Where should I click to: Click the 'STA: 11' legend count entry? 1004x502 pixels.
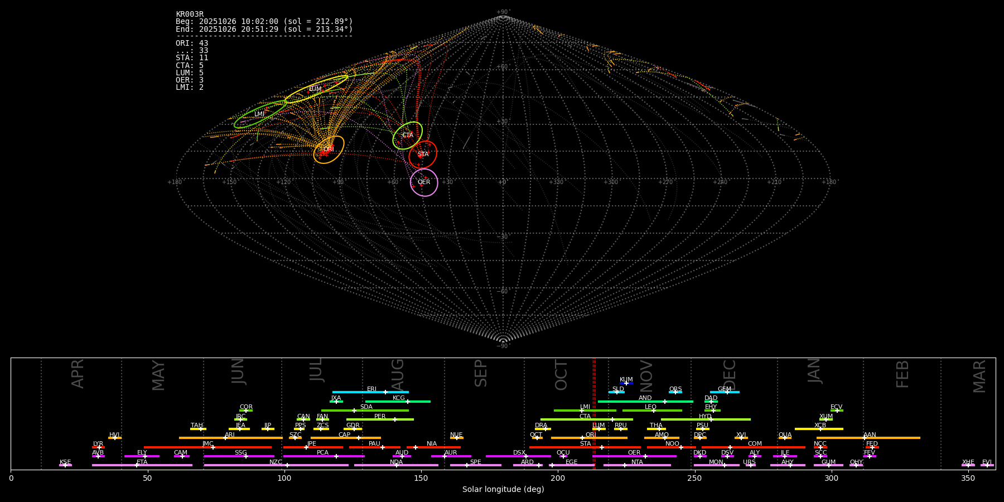(192, 58)
